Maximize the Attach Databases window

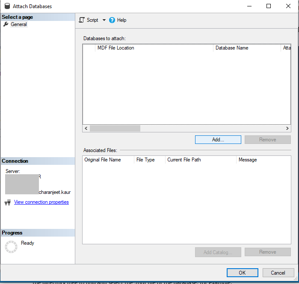click(269, 6)
